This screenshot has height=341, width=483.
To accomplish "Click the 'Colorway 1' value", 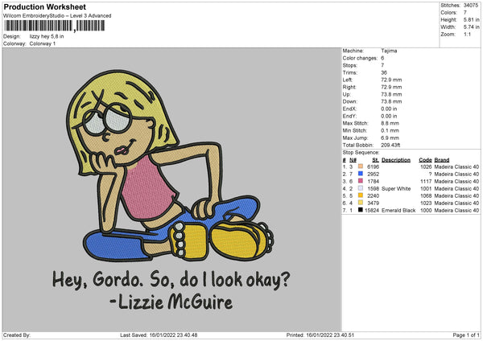I will 43,43.
